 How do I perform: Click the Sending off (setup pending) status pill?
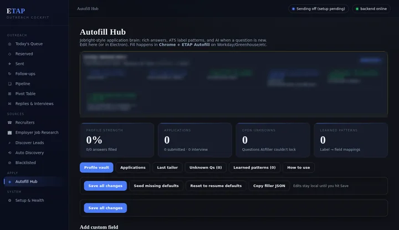(x=318, y=9)
